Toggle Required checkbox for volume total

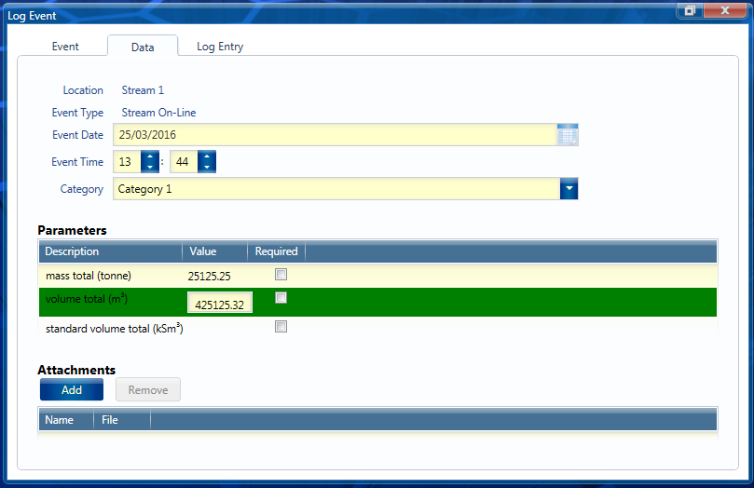[281, 298]
